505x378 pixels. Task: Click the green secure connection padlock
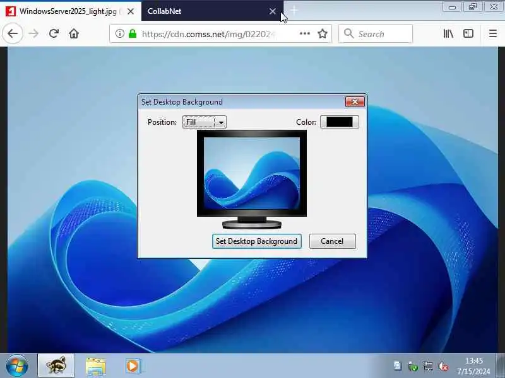tap(133, 33)
